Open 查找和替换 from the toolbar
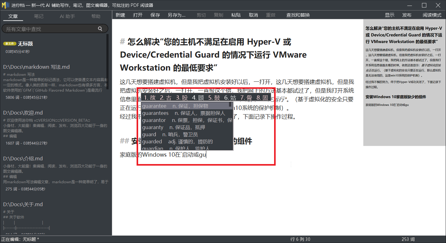 298,15
